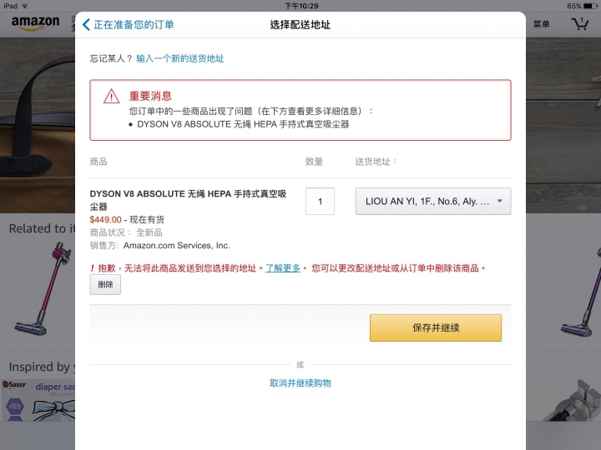Tap 输入一个新的送货地址 link
The image size is (601, 450).
tap(180, 58)
